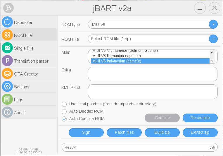Open About menu label
This screenshot has height=156, width=223.
coord(20,113)
